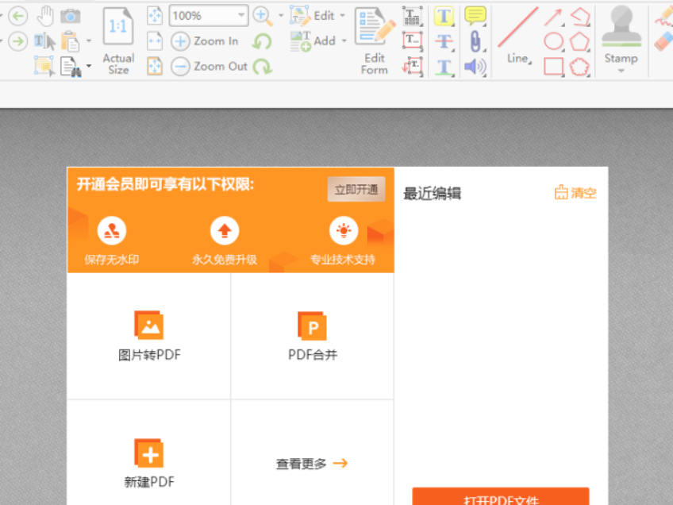
Task: Select the Text Box tool
Action: coord(413,41)
